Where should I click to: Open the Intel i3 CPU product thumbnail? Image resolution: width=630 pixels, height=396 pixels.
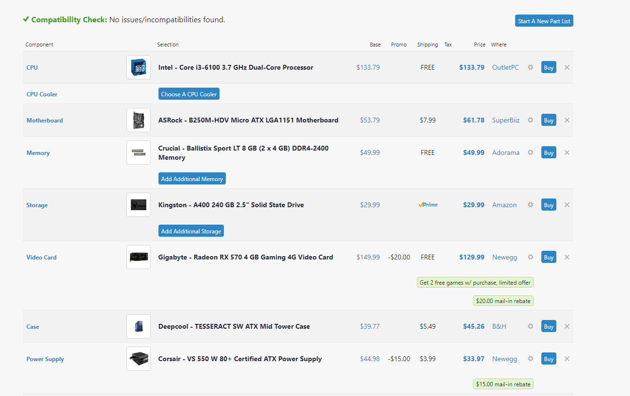click(139, 67)
